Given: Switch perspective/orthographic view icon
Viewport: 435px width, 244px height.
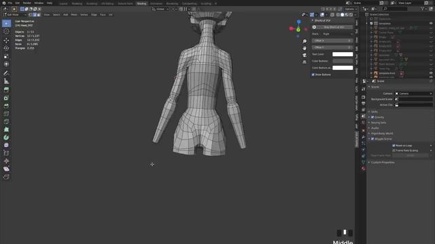Looking at the screenshot, I should pyautogui.click(x=304, y=62).
